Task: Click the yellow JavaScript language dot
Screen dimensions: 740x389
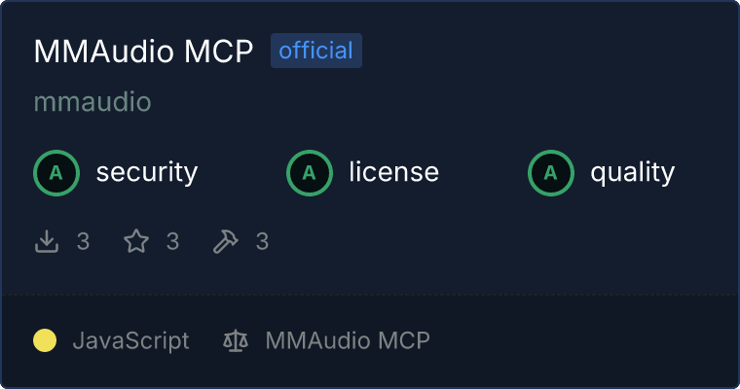Action: tap(45, 340)
